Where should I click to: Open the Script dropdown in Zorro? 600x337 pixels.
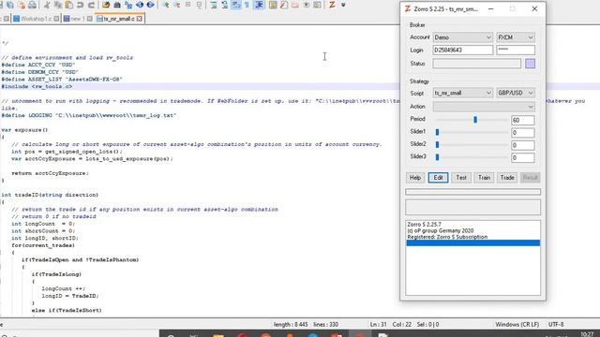(x=462, y=93)
